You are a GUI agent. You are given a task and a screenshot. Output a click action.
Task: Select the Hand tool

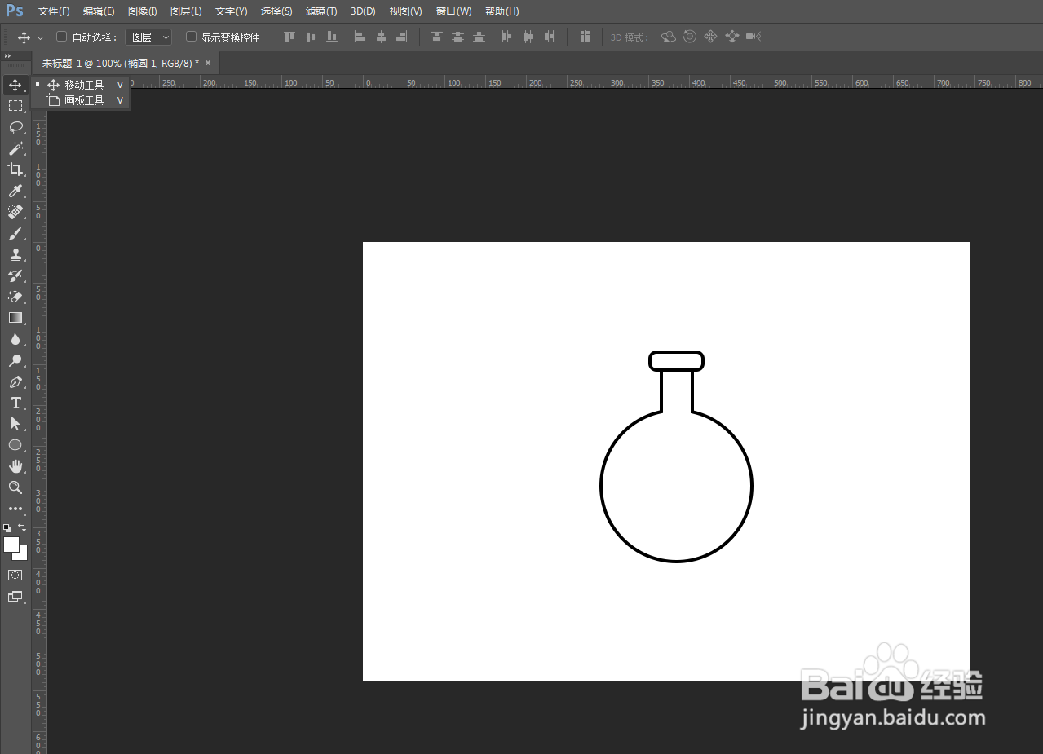[x=15, y=466]
